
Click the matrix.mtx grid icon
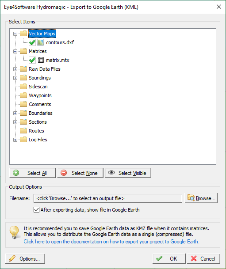(41, 60)
